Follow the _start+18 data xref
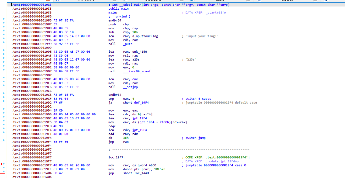The height and width of the screenshot is (178, 345). (x=215, y=13)
